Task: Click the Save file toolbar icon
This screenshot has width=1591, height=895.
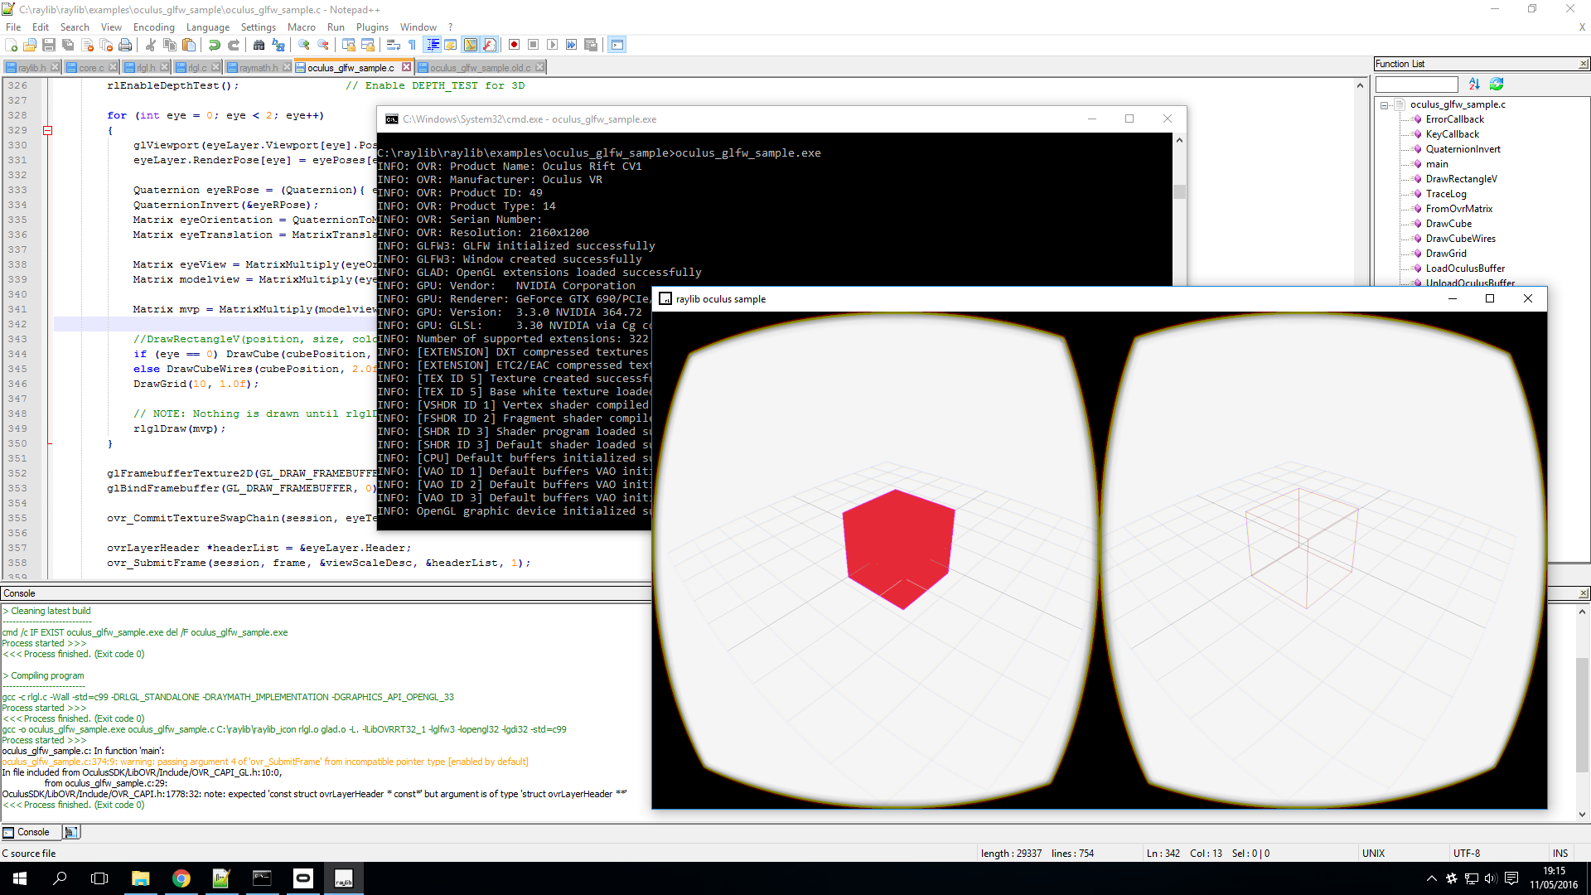Action: coord(49,45)
